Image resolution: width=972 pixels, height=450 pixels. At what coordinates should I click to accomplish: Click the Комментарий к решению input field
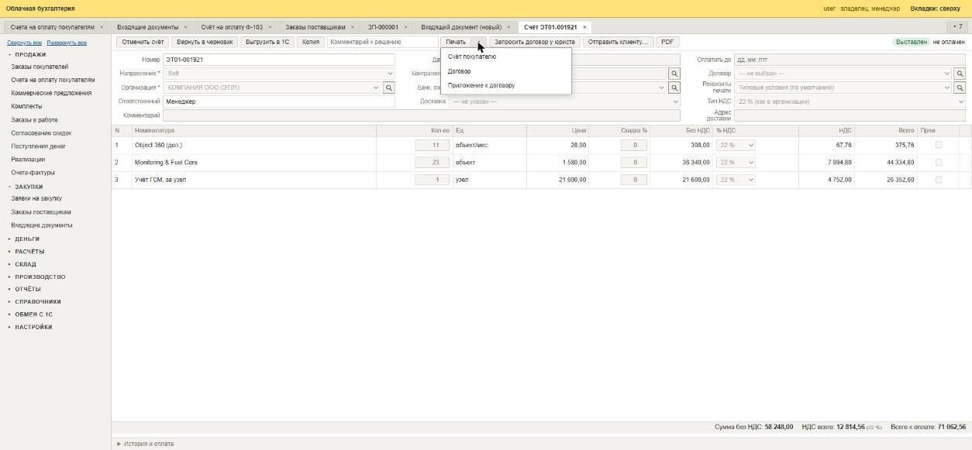click(x=382, y=42)
